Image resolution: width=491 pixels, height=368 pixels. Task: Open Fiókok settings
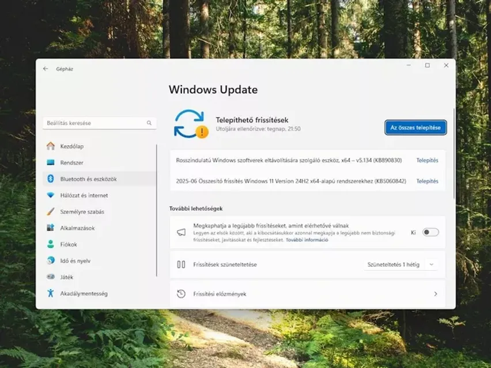(x=99, y=244)
